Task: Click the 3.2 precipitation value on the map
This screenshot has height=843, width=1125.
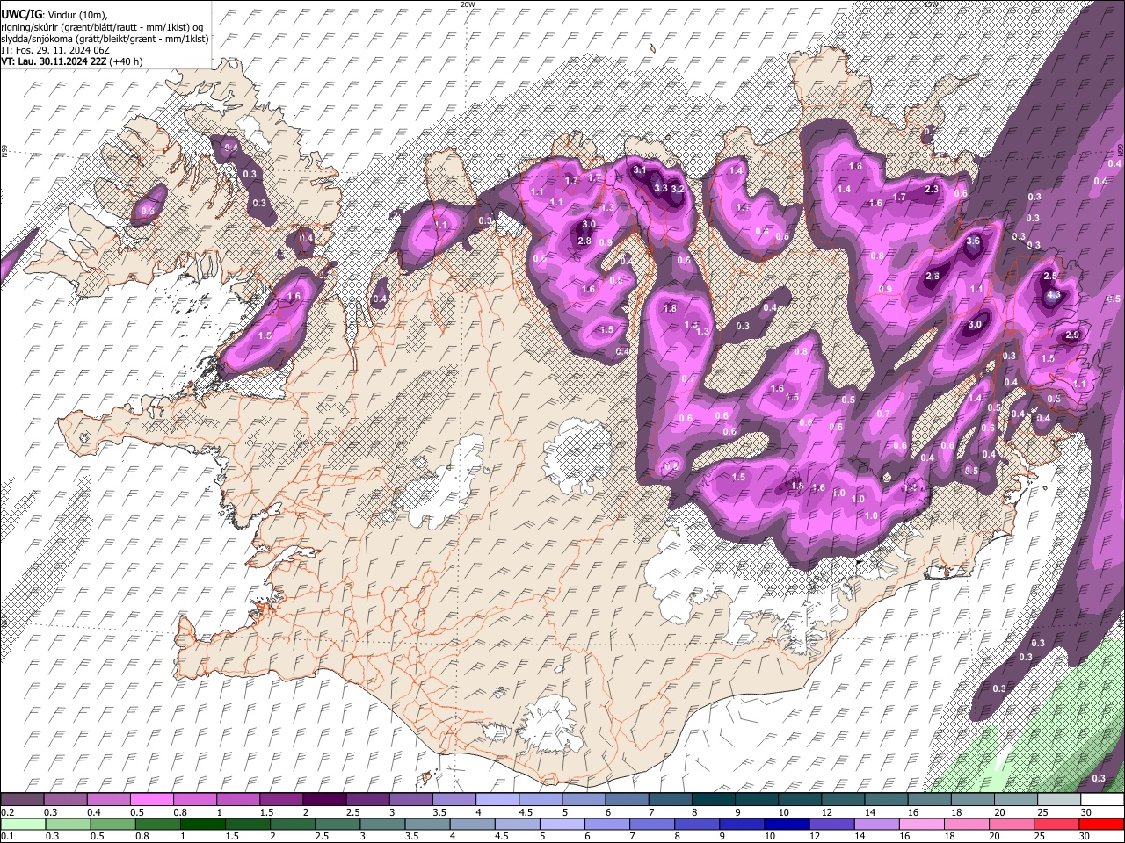Action: (678, 189)
